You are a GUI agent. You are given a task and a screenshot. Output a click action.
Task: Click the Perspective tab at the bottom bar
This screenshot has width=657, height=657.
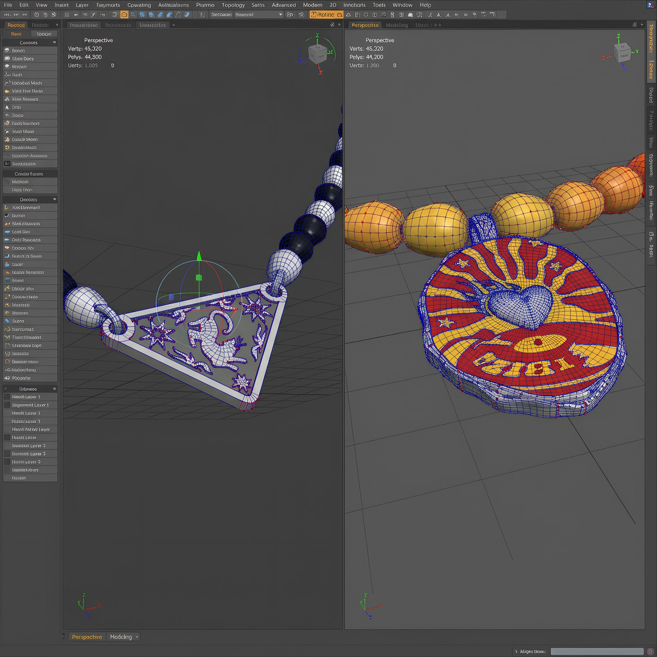click(86, 637)
